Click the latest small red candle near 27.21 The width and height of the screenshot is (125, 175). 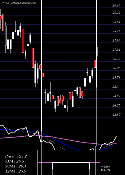97,52
